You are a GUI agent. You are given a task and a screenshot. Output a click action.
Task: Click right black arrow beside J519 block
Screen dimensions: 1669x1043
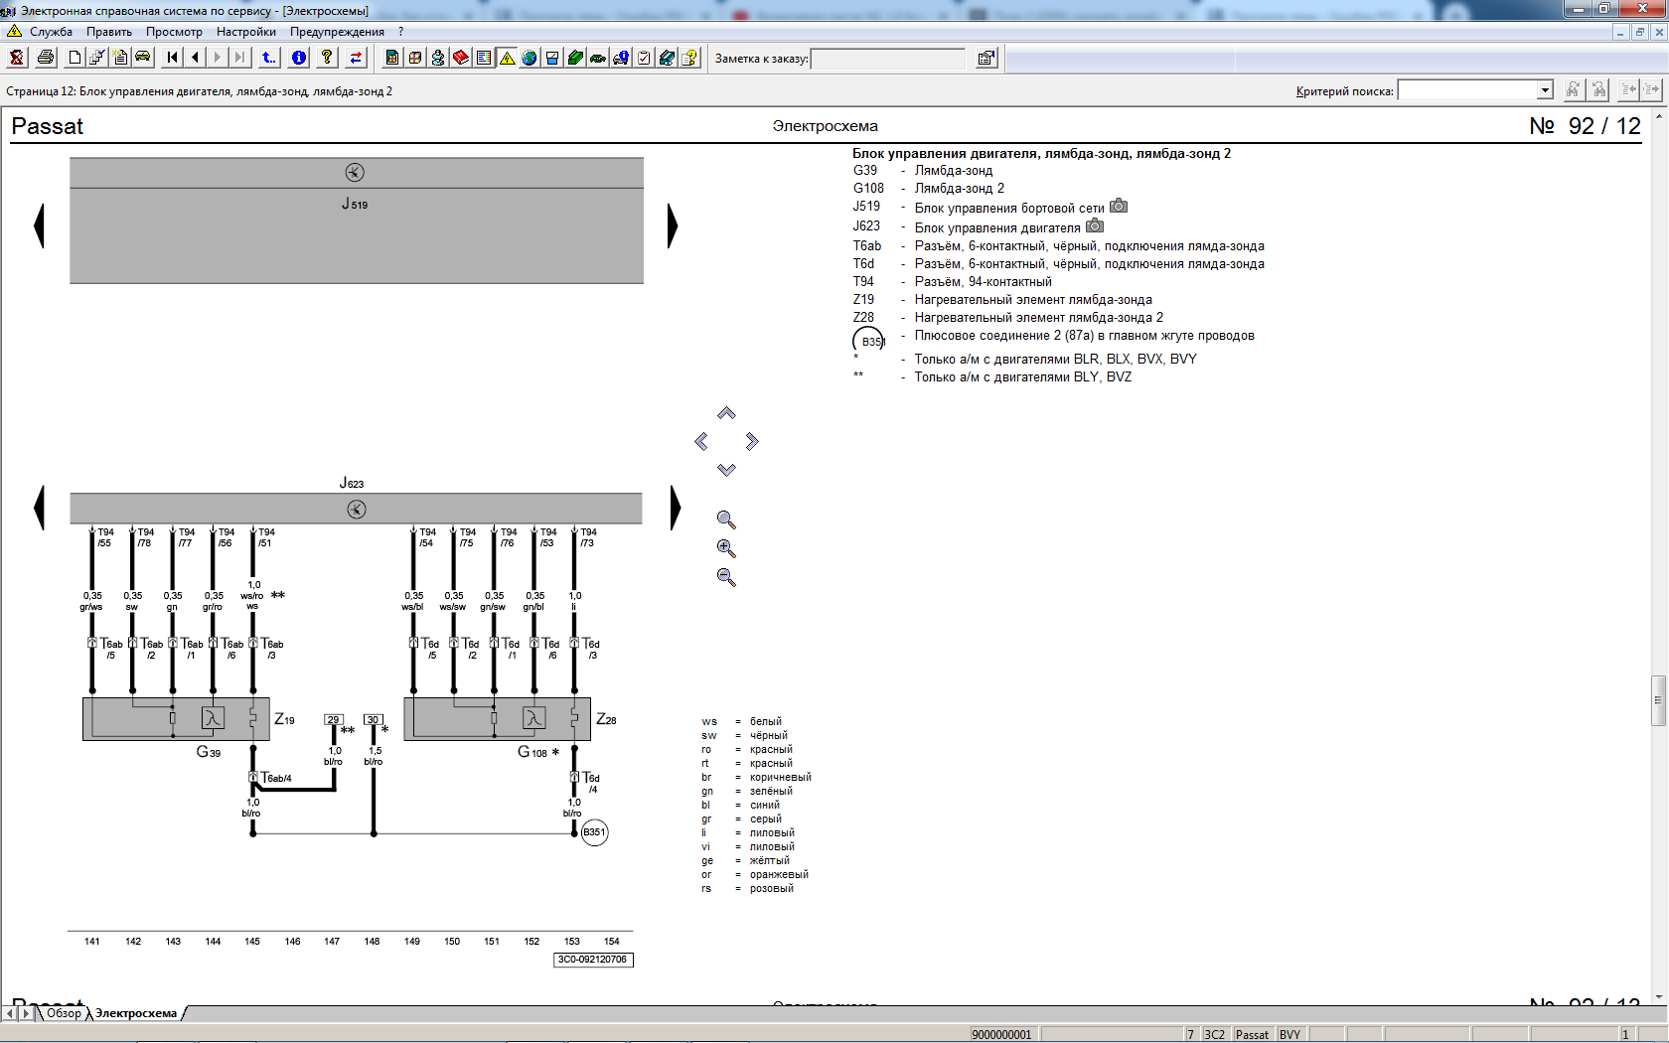coord(673,225)
